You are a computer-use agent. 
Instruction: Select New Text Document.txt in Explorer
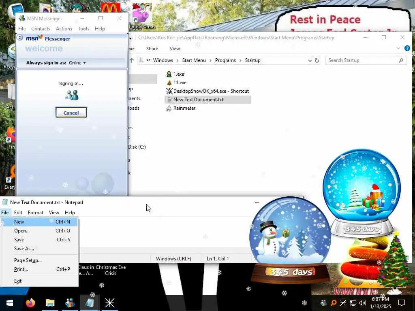(207, 100)
